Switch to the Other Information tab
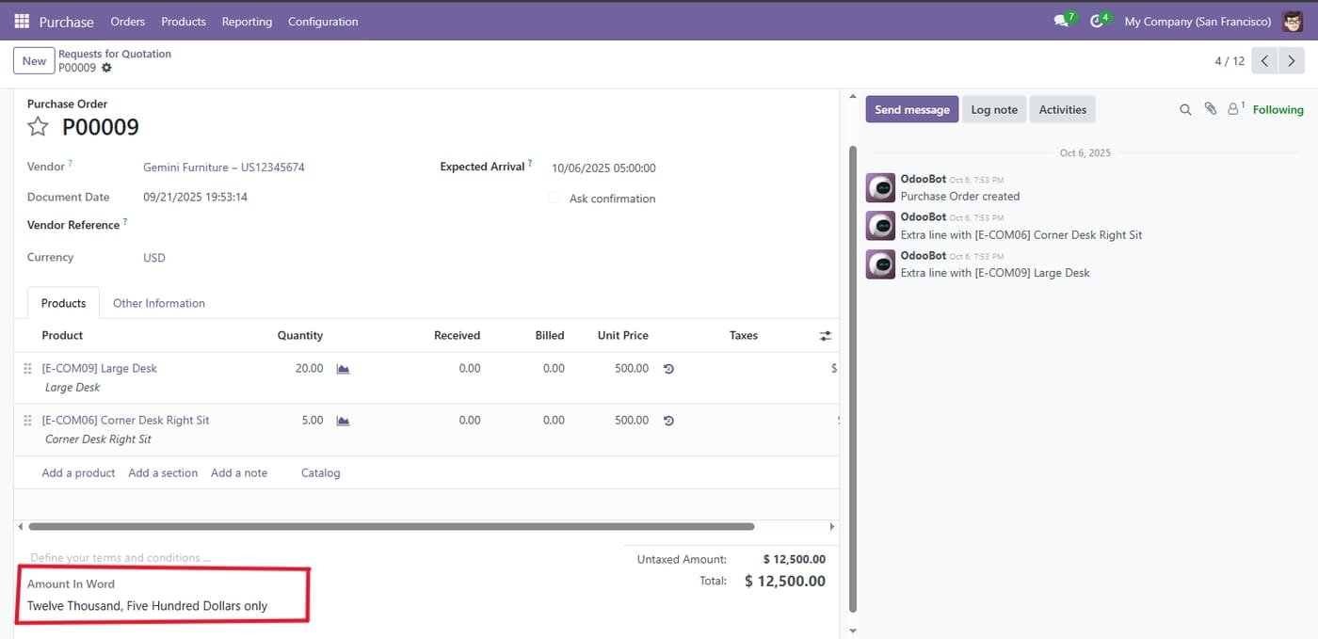The width and height of the screenshot is (1318, 639). [159, 303]
